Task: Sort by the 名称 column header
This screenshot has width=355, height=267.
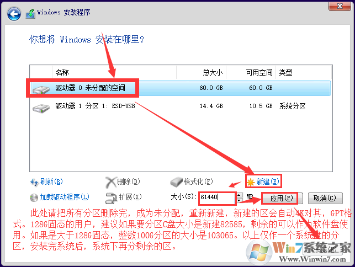Action: [x=62, y=72]
